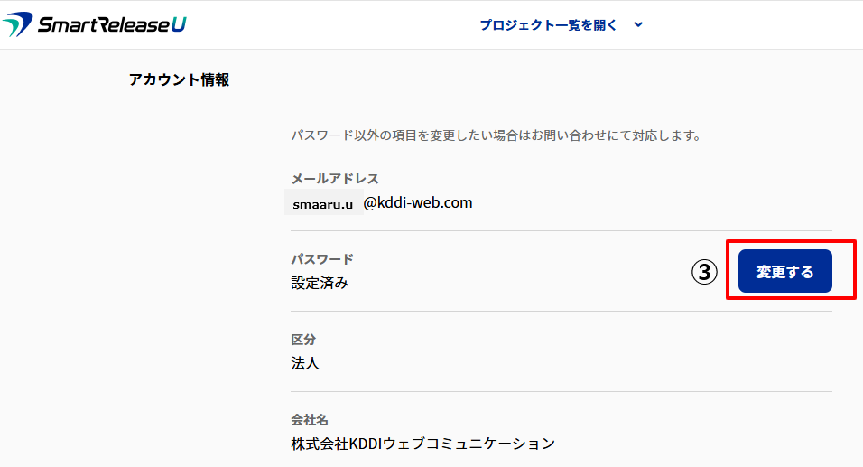Click the 区分 label
Image resolution: width=863 pixels, height=467 pixels.
click(x=303, y=340)
